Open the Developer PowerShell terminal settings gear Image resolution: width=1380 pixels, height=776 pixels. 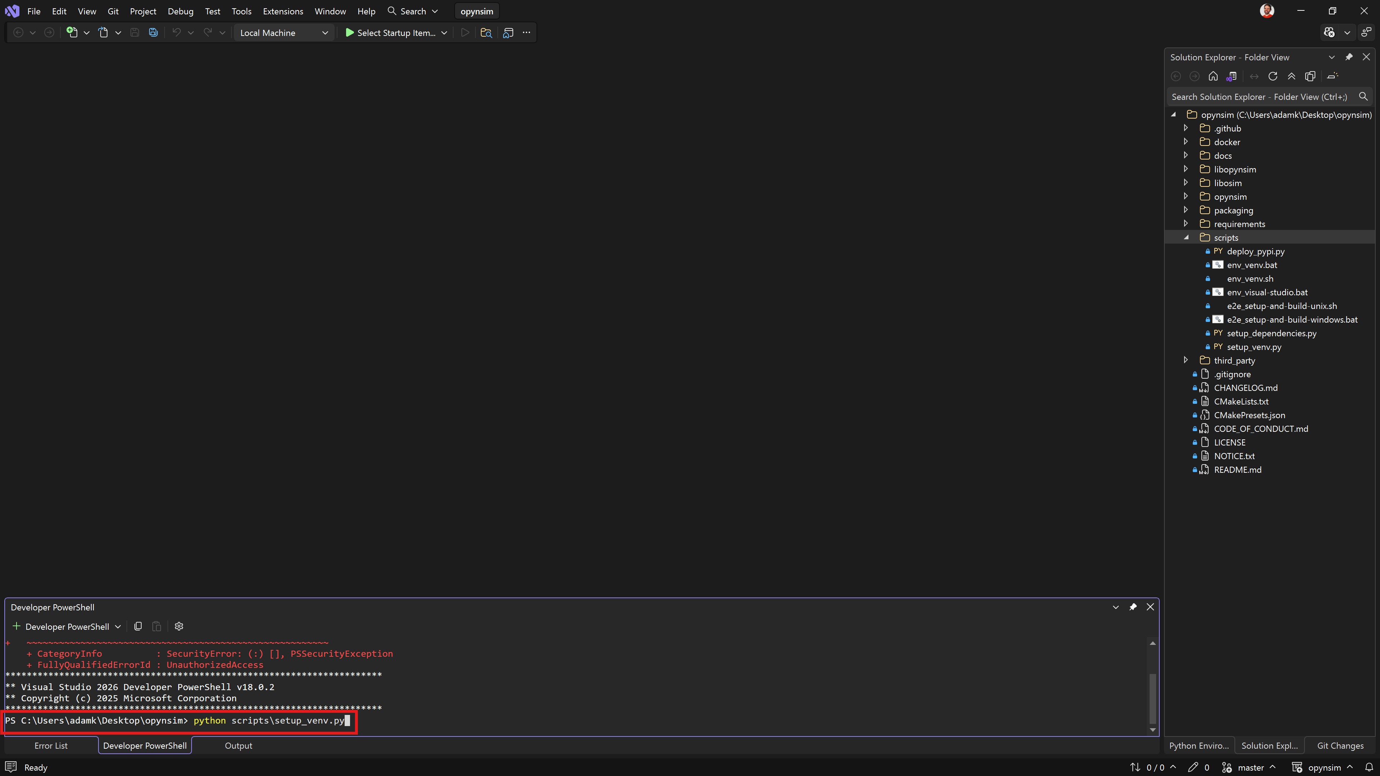coord(179,627)
